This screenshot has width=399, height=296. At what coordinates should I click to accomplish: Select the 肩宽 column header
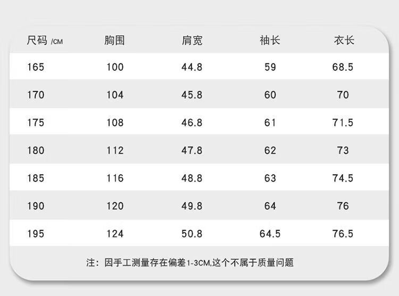(x=192, y=40)
